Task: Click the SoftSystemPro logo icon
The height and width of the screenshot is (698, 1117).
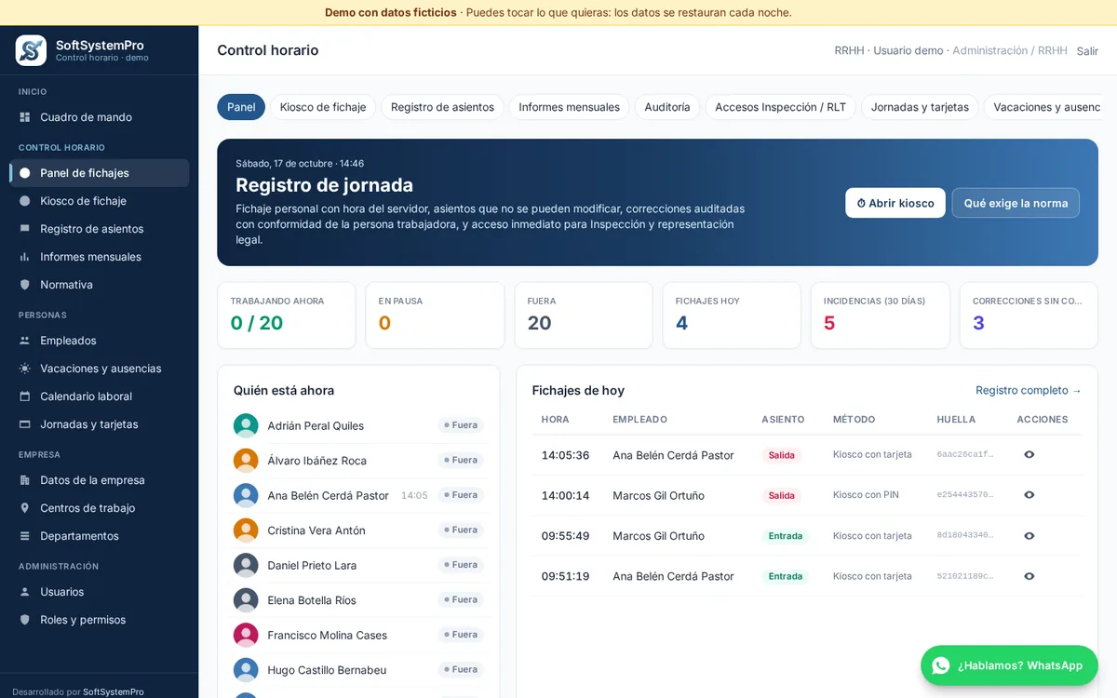Action: [x=31, y=50]
